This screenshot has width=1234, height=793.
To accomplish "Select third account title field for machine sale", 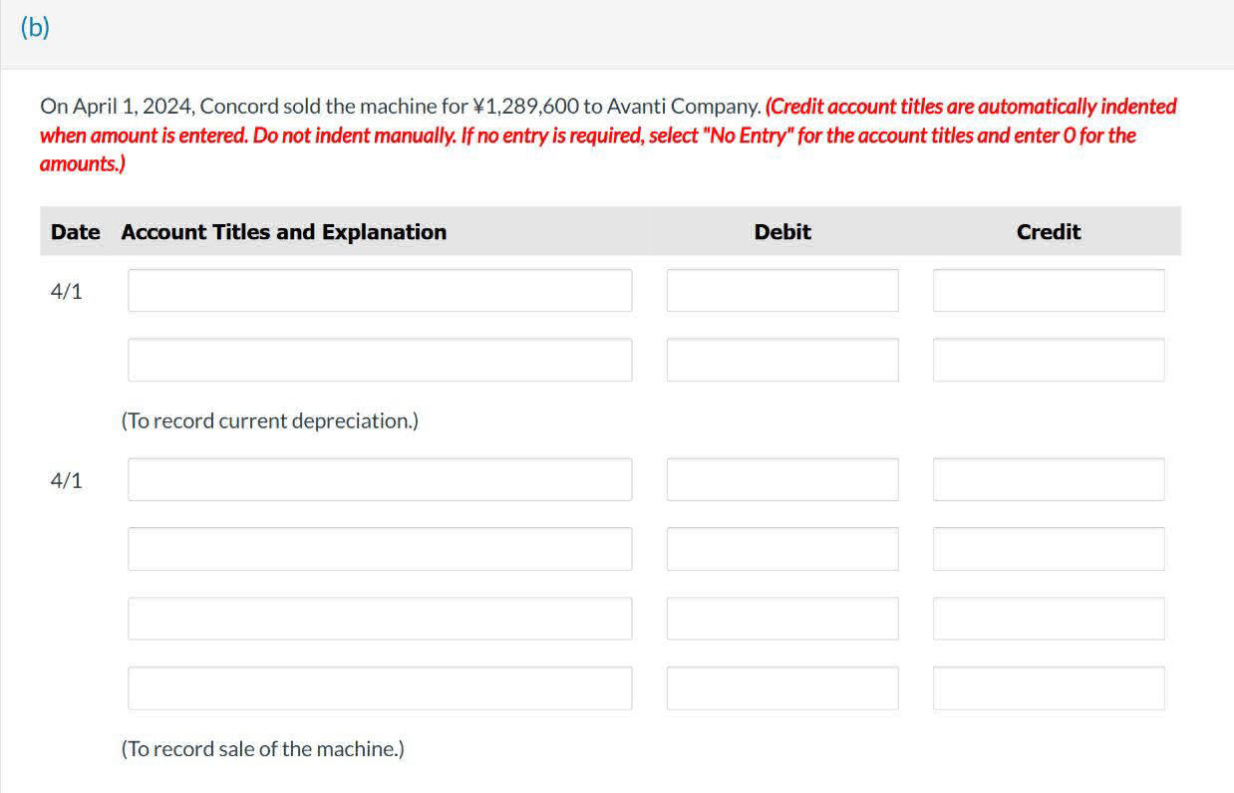I will tap(379, 619).
